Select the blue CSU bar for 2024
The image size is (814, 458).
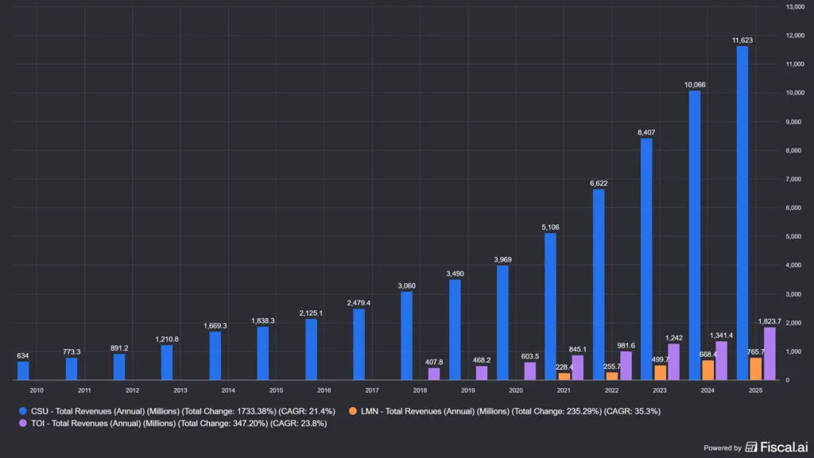point(695,235)
